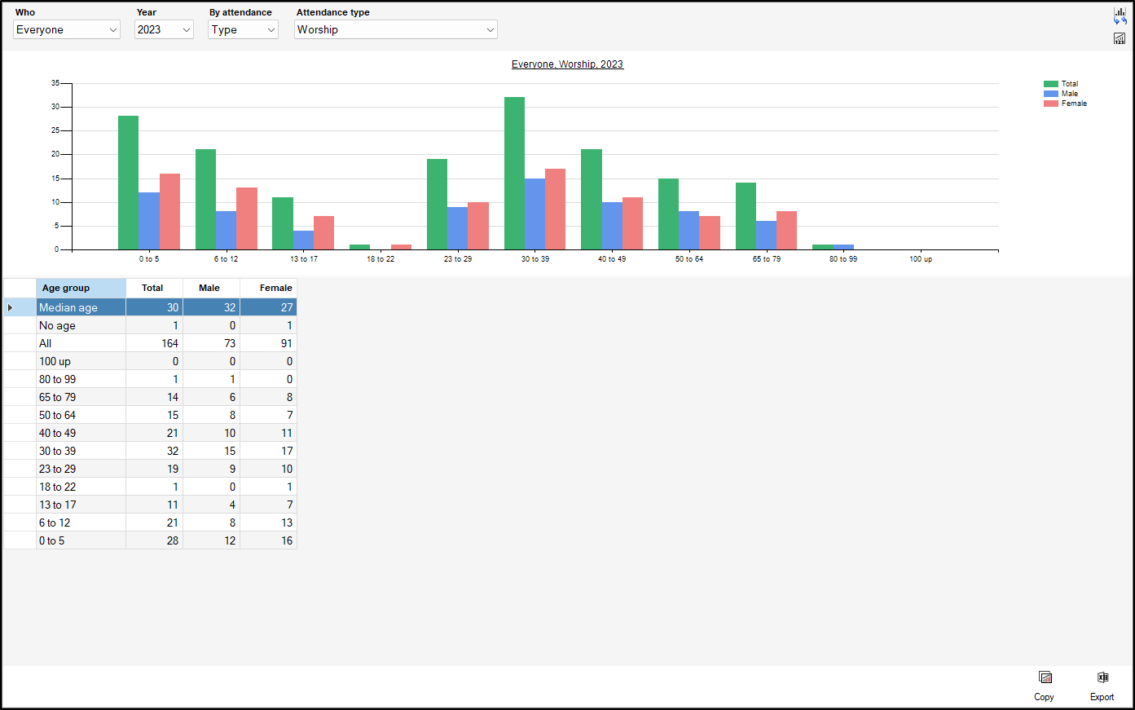Image resolution: width=1135 pixels, height=710 pixels.
Task: Click the pink Female legend swatch
Action: [1051, 104]
